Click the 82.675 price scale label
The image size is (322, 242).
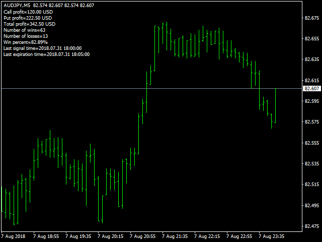(x=312, y=18)
